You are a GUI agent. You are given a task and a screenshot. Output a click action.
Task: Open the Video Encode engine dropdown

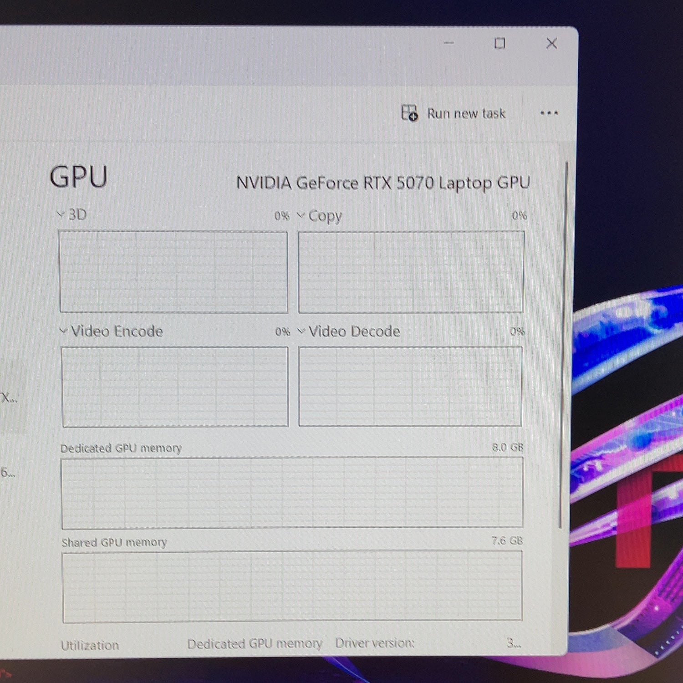(x=64, y=331)
